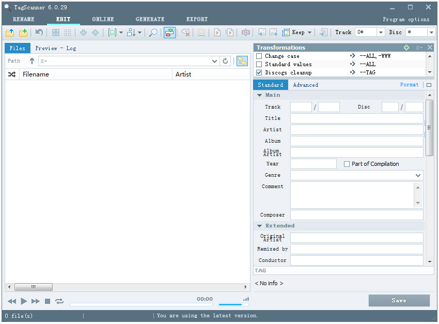
Task: Open the view mode dropdown arrow
Action: click(121, 33)
